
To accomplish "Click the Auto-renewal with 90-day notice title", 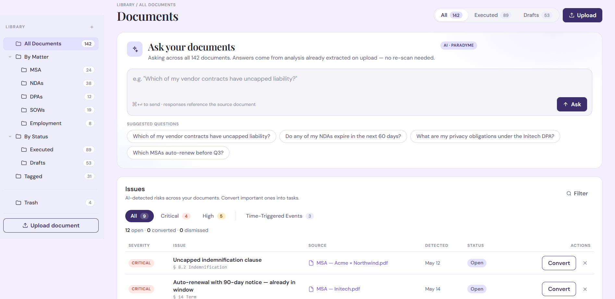I will pyautogui.click(x=234, y=286).
